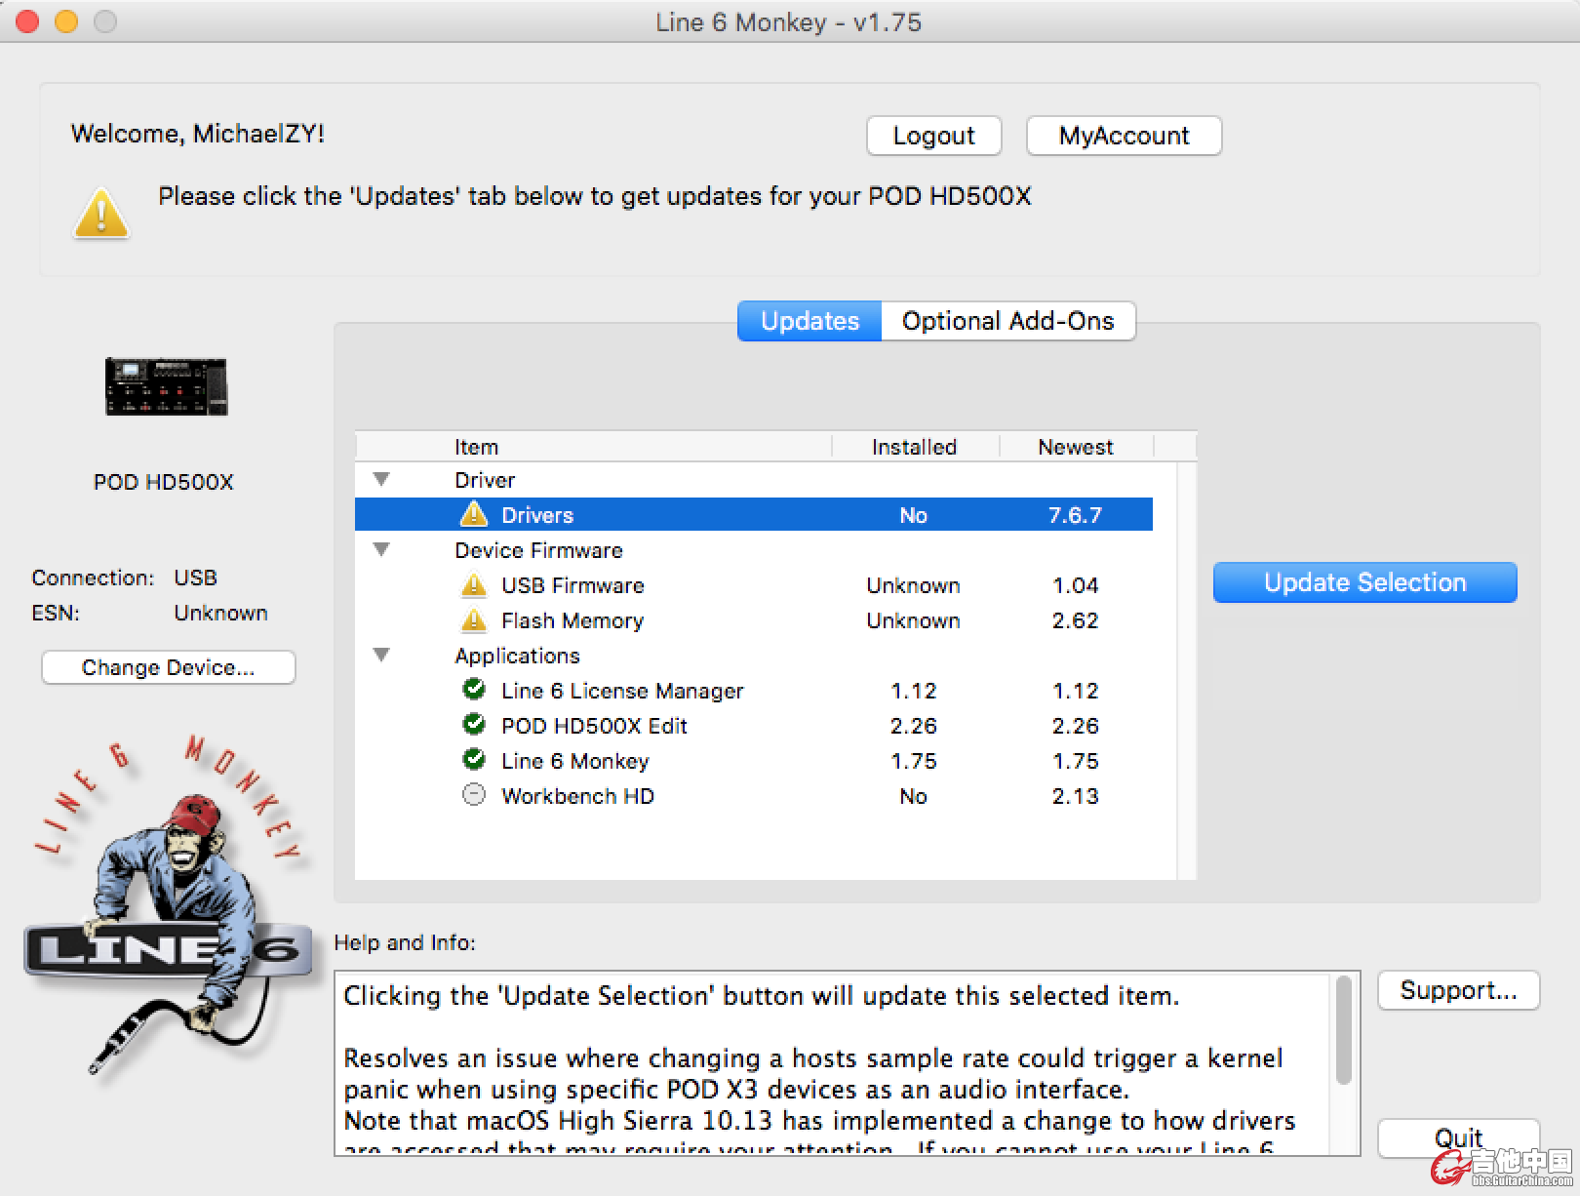Switch to the Updates tab
The height and width of the screenshot is (1196, 1580).
point(810,321)
